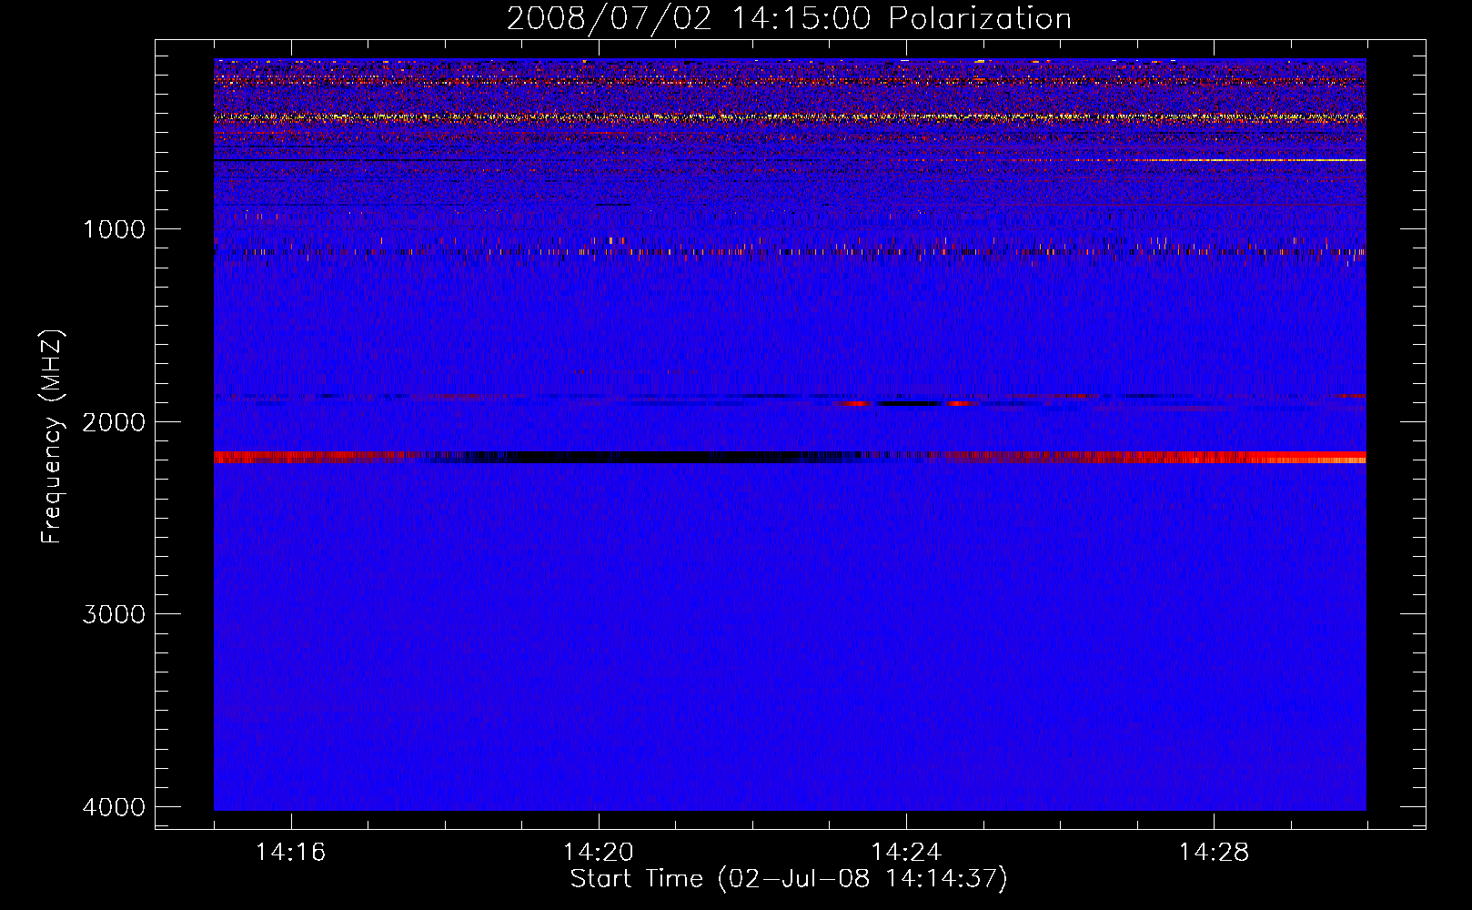Image resolution: width=1472 pixels, height=910 pixels.
Task: Click the 3000 frequency tick label
Action: point(114,614)
